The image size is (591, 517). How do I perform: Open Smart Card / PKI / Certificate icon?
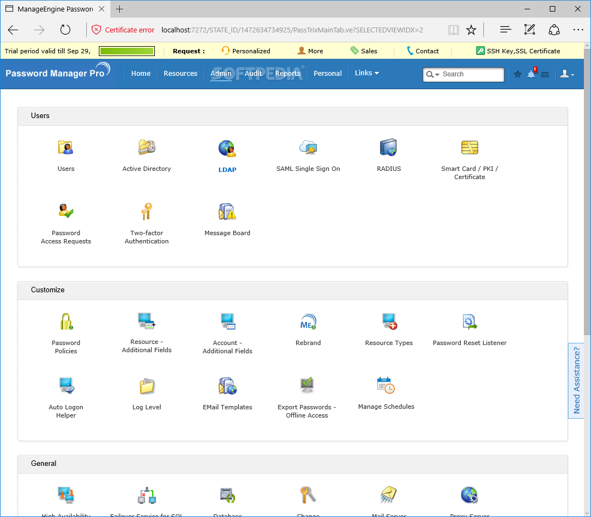click(470, 147)
